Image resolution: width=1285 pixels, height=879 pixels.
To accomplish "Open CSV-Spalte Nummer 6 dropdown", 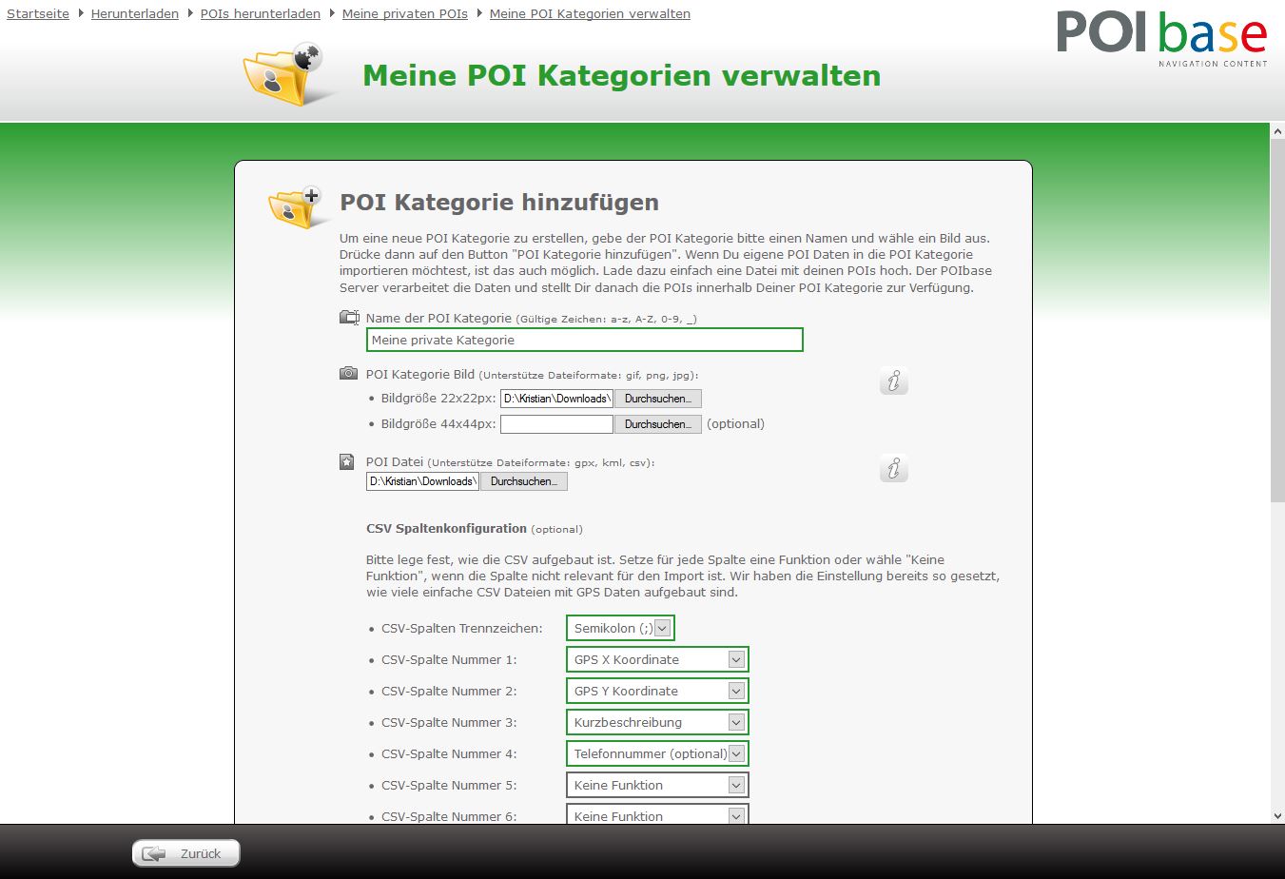I will pyautogui.click(x=657, y=815).
